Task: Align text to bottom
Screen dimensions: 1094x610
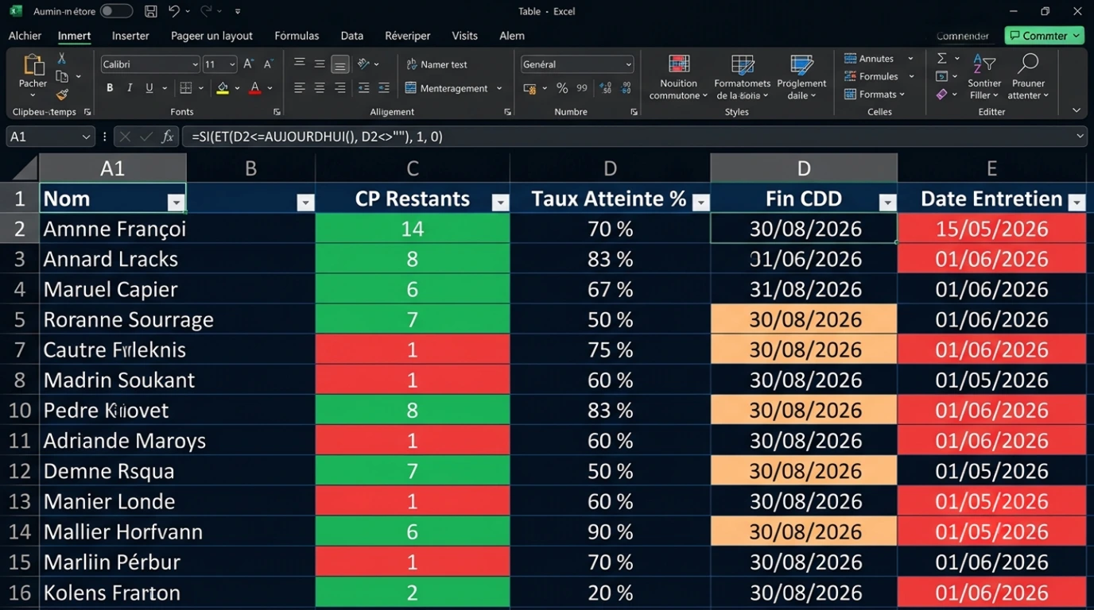Action: click(339, 64)
